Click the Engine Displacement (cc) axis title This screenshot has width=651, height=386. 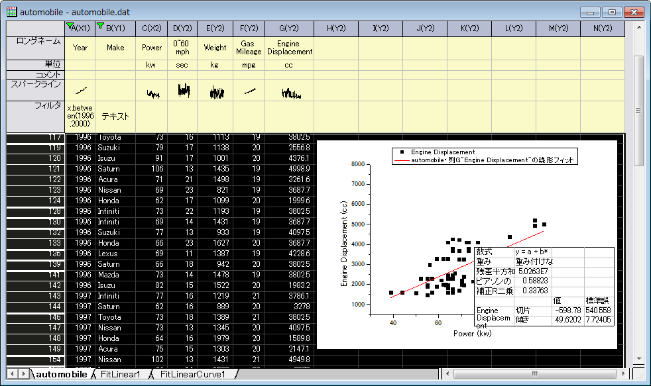344,244
